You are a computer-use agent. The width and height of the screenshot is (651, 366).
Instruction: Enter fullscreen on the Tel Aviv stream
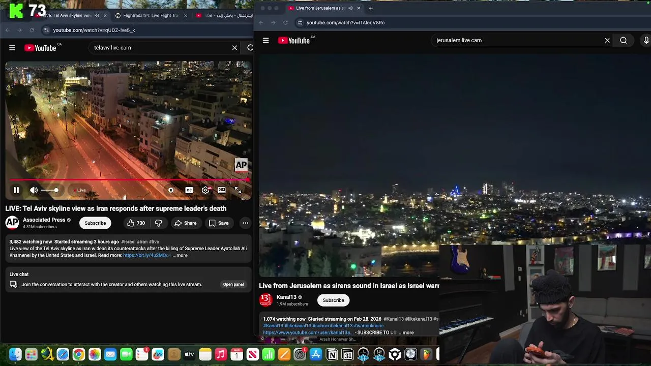tap(238, 190)
